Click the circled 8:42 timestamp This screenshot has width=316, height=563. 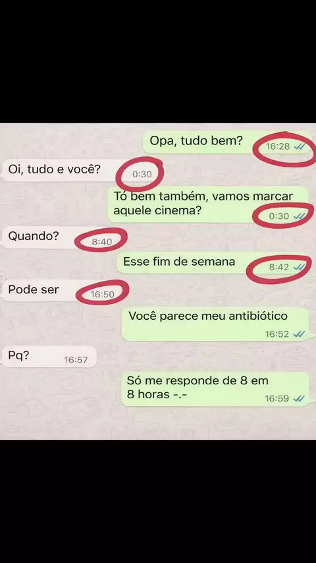click(x=279, y=267)
